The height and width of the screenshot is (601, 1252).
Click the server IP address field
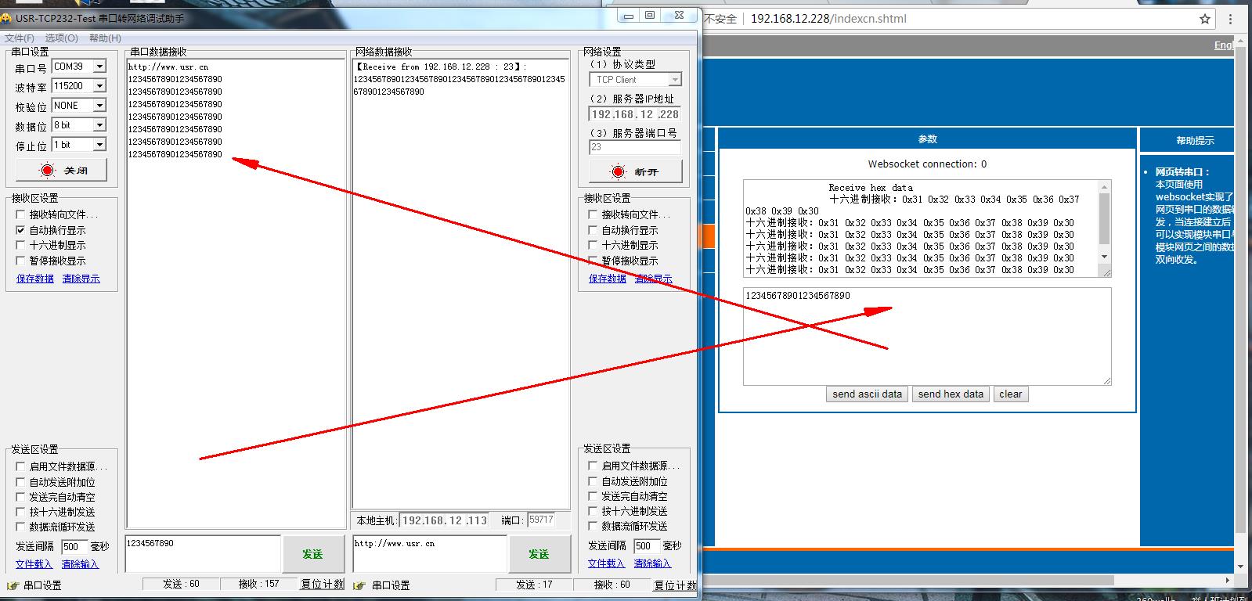634,114
